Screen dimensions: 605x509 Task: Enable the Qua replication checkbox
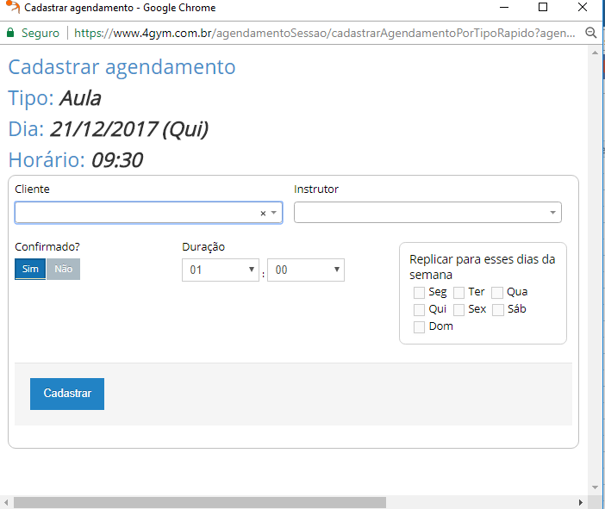pos(497,293)
